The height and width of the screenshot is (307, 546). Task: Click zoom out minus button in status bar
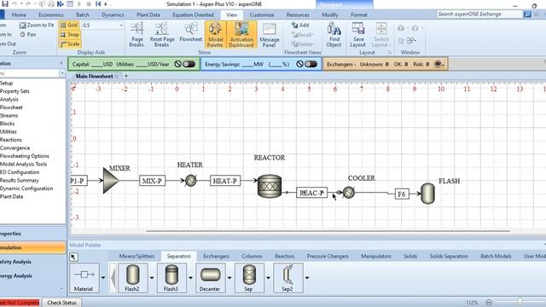489,302
